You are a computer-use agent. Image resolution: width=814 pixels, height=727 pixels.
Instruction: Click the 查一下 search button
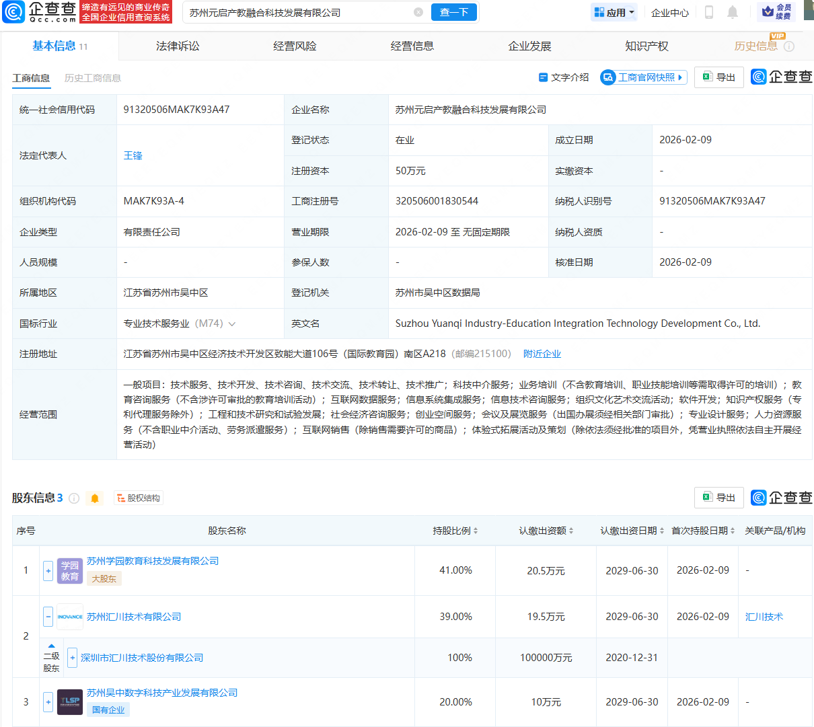click(x=453, y=12)
